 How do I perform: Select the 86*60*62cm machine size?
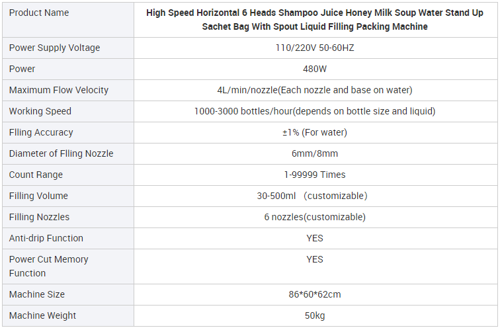315,294
